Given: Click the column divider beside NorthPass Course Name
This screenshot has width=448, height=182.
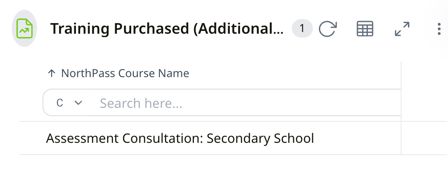Looking at the screenshot, I should coord(401,74).
